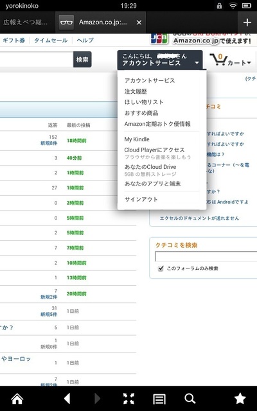This screenshot has height=411, width=257.
Task: Toggle このフォーラムのみ検索 checkbox
Action: 161,268
